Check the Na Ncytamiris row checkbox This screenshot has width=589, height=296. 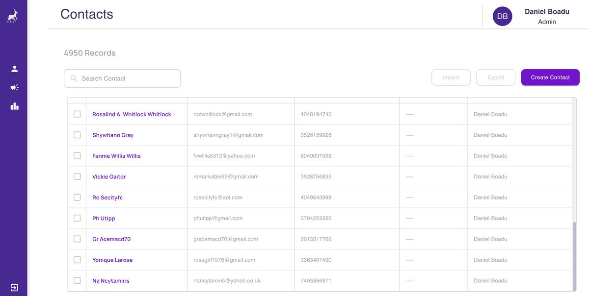77,280
